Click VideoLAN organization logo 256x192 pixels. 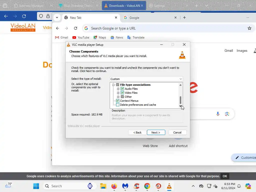coord(23,27)
